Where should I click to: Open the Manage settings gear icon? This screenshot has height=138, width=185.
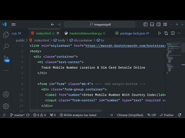[6, 106]
